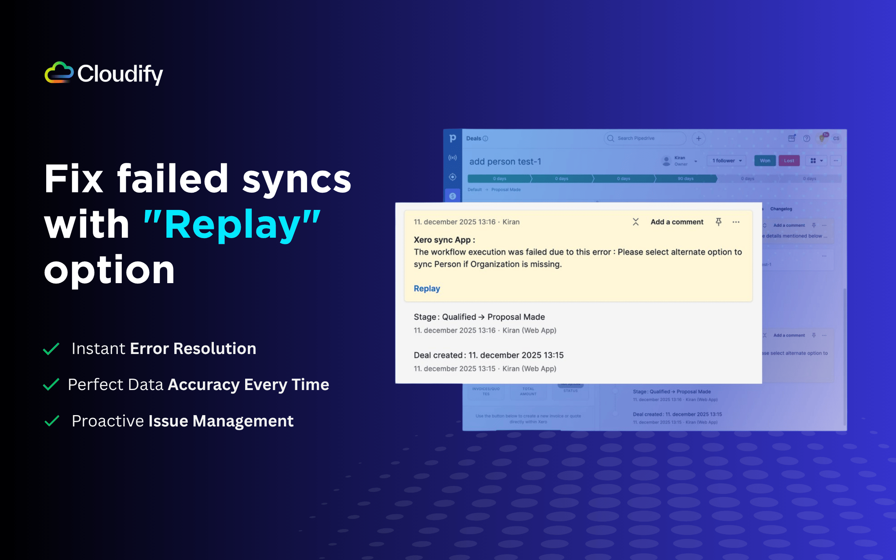The image size is (896, 560).
Task: Click "Stage: Qualified → Proposal Made" in callout
Action: 479,317
